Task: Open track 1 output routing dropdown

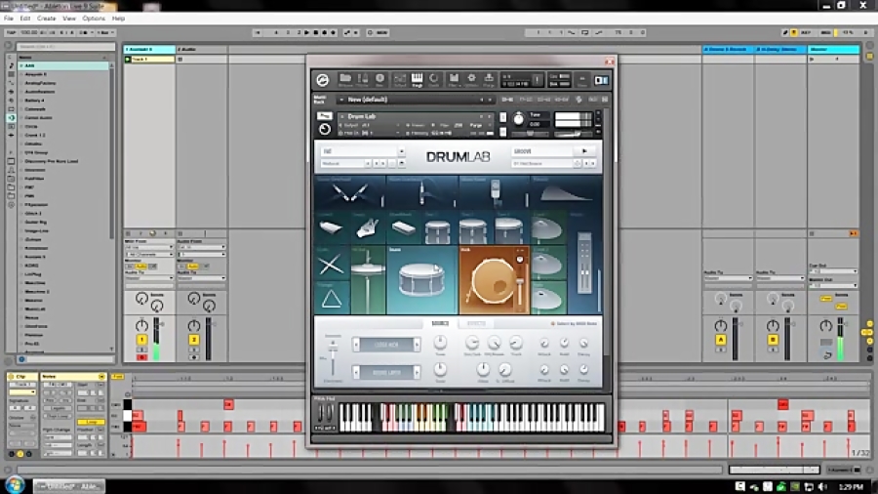Action: tap(149, 278)
